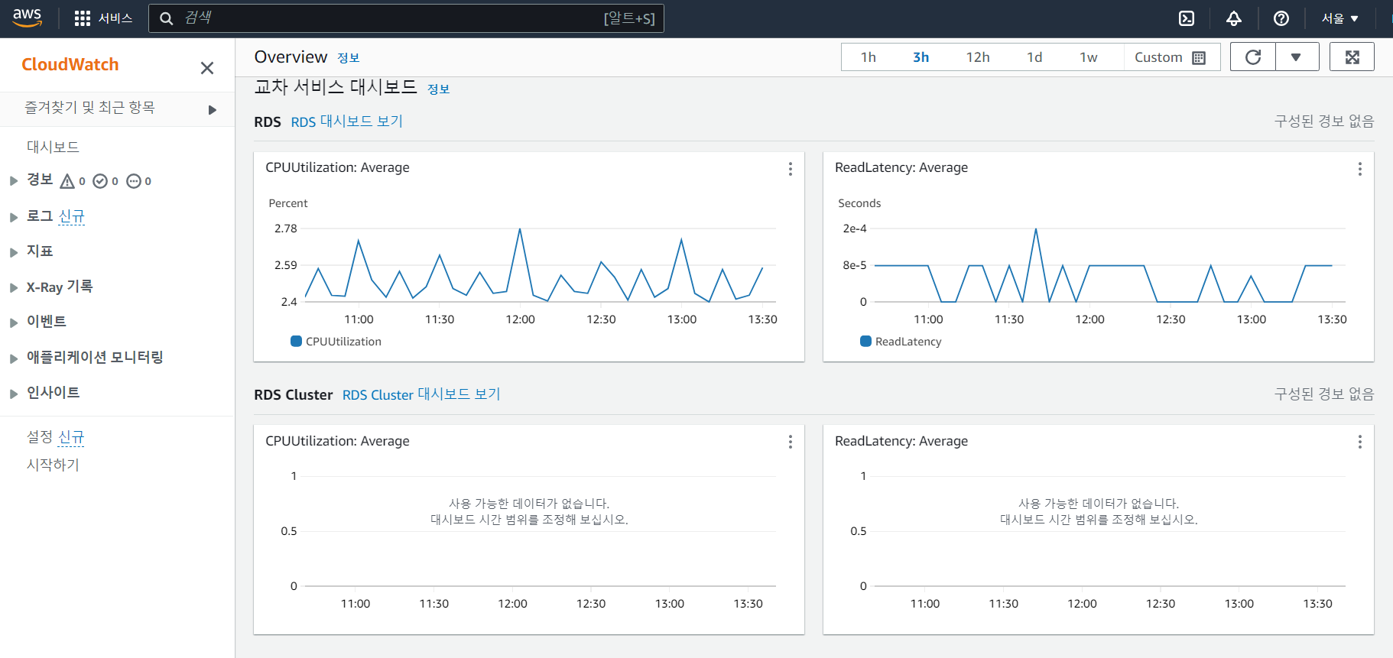Open 시작하기 in the sidebar
This screenshot has width=1393, height=658.
[53, 465]
